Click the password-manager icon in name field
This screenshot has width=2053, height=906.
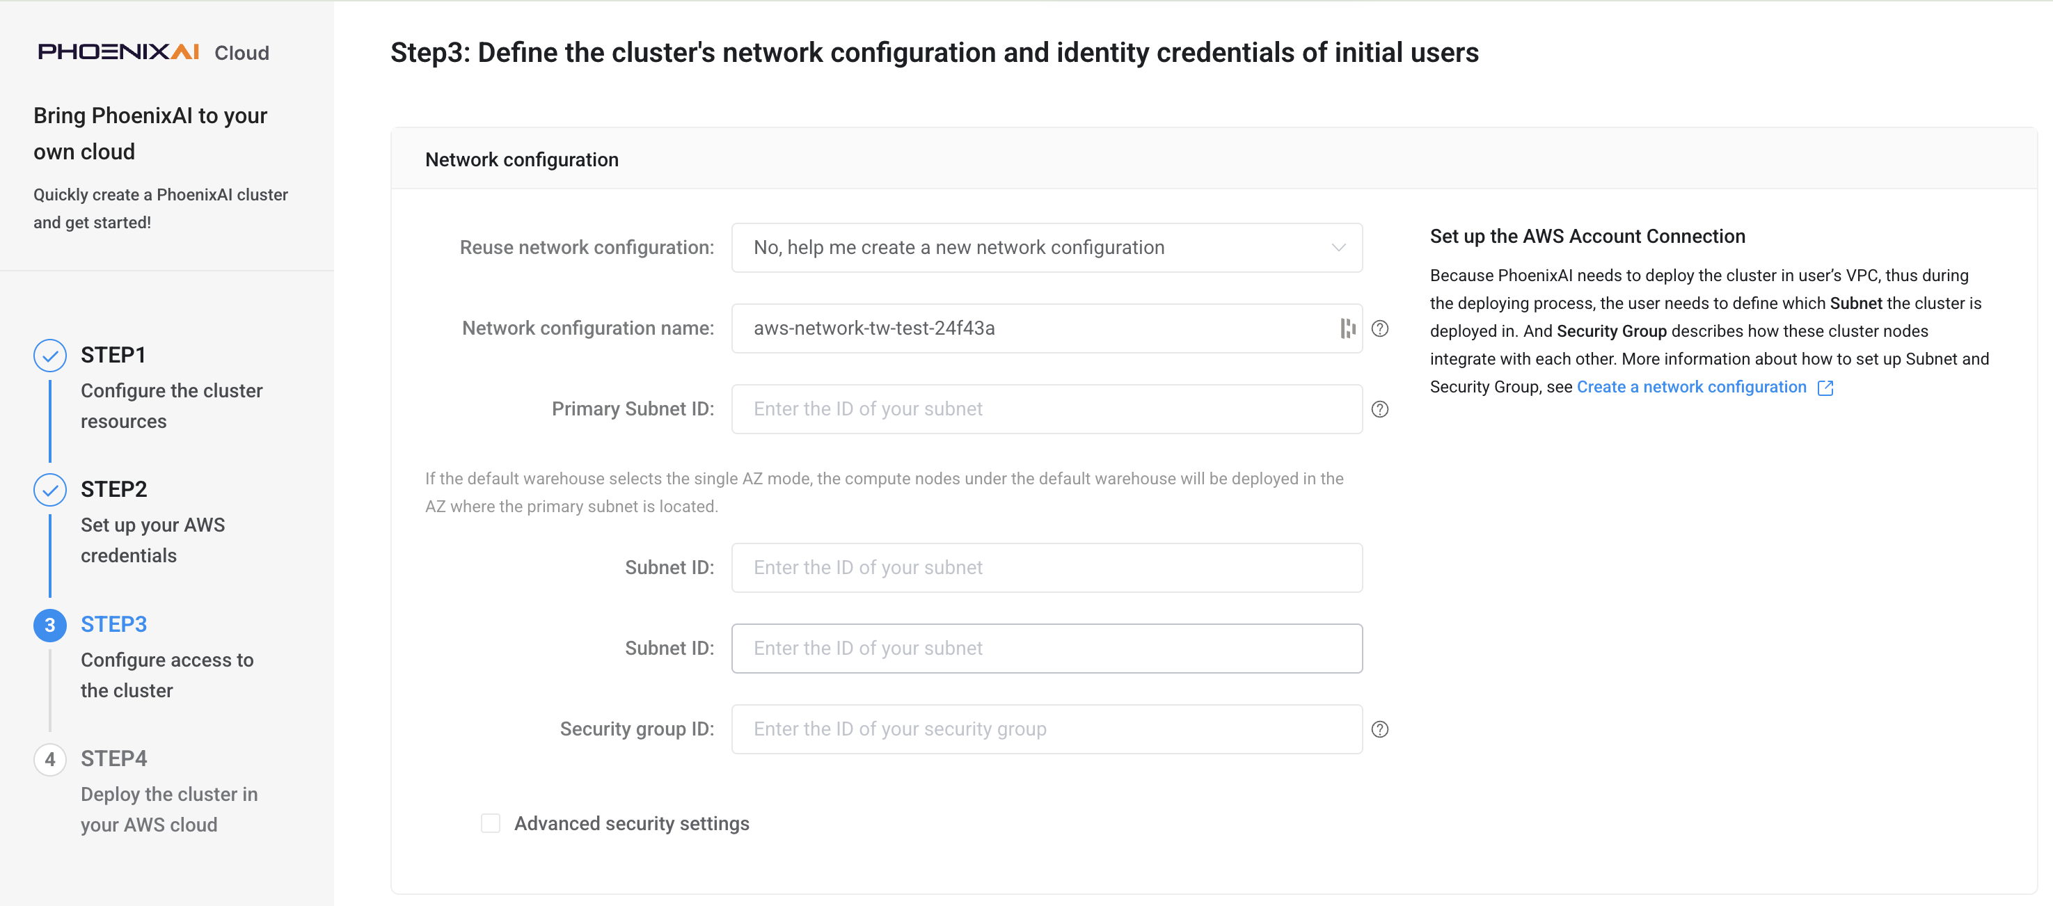[x=1347, y=328]
